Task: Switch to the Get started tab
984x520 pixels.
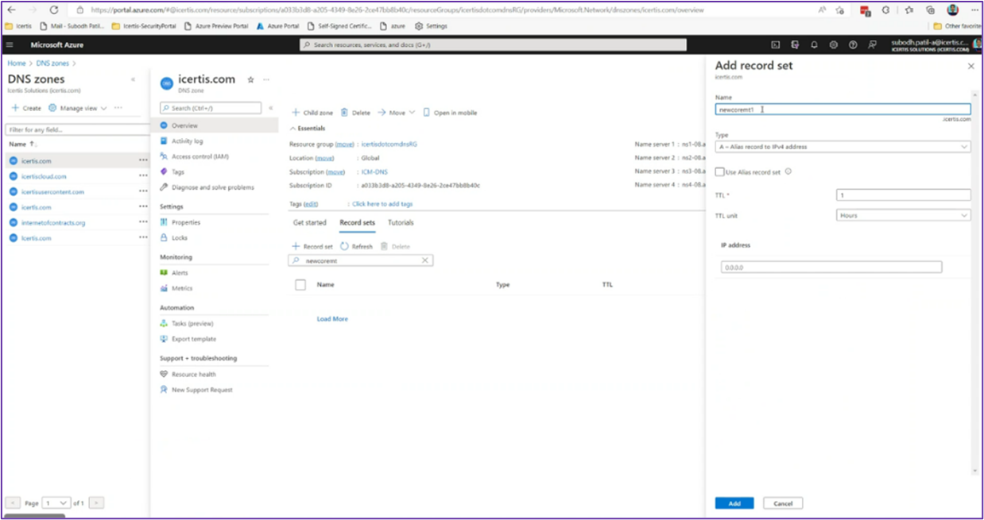Action: pyautogui.click(x=309, y=223)
